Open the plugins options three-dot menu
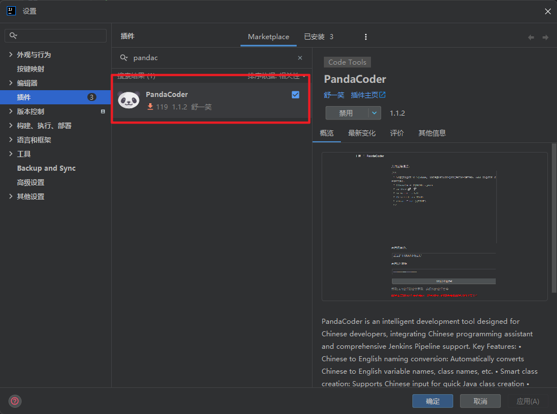557x414 pixels. coord(366,37)
